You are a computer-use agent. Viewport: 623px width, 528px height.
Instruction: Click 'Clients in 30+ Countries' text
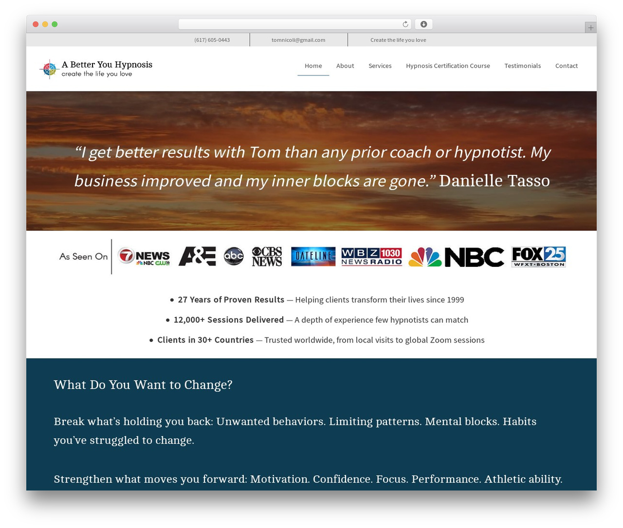[x=205, y=340]
